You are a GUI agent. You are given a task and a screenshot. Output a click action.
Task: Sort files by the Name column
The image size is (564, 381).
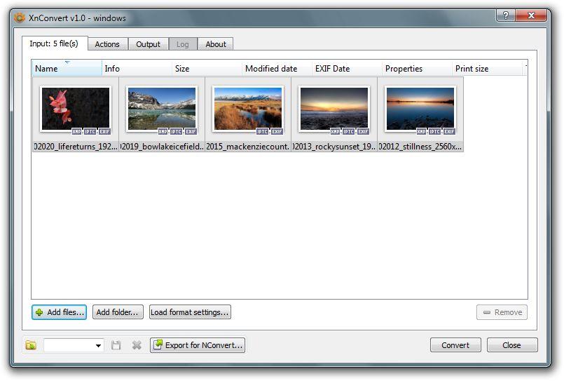click(x=67, y=69)
